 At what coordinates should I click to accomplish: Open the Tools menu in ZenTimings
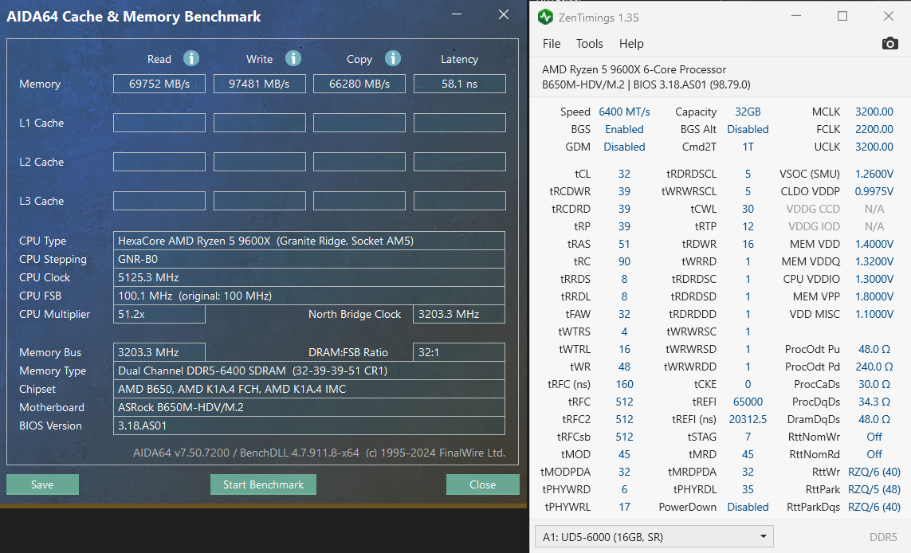589,44
